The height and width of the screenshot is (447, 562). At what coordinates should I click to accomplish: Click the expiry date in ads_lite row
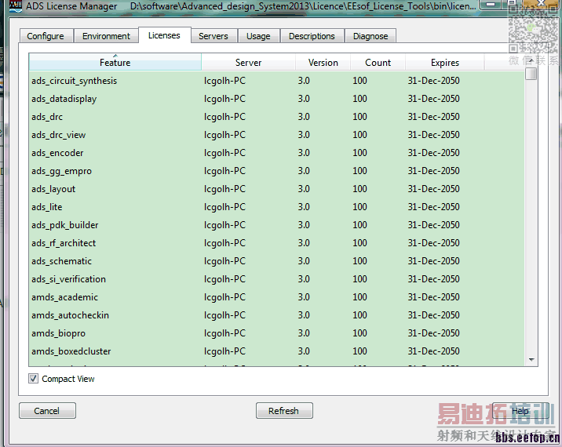tap(433, 207)
